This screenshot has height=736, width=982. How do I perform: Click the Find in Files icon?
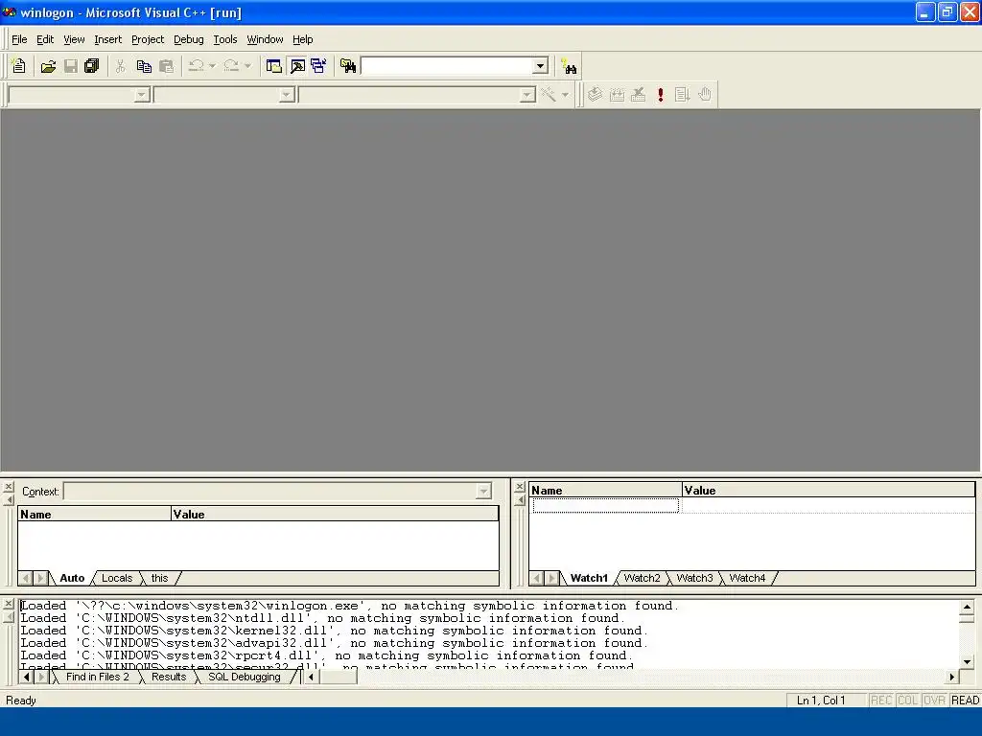click(347, 66)
